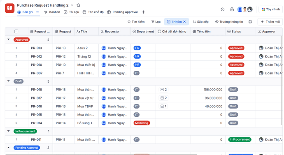Screen dimensions: 284x155
Task: Click the 156.000.000 total cell
Action: coord(208,90)
